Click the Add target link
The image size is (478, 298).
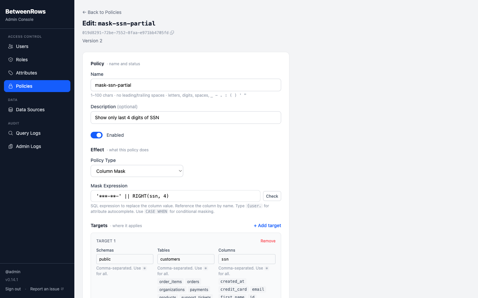[x=267, y=225]
